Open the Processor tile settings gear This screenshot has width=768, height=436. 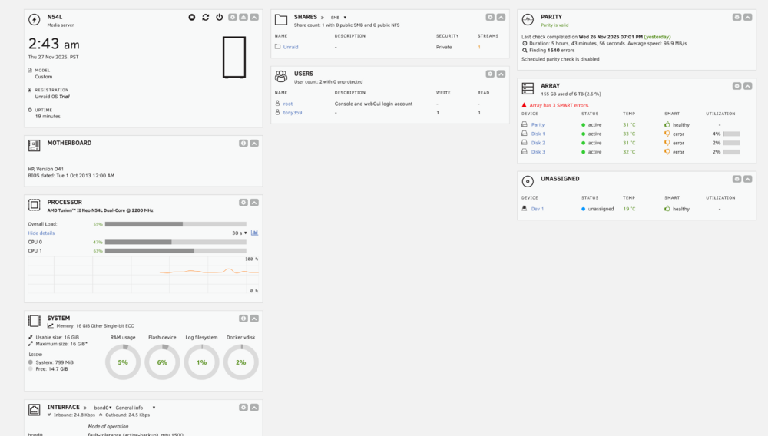click(243, 203)
